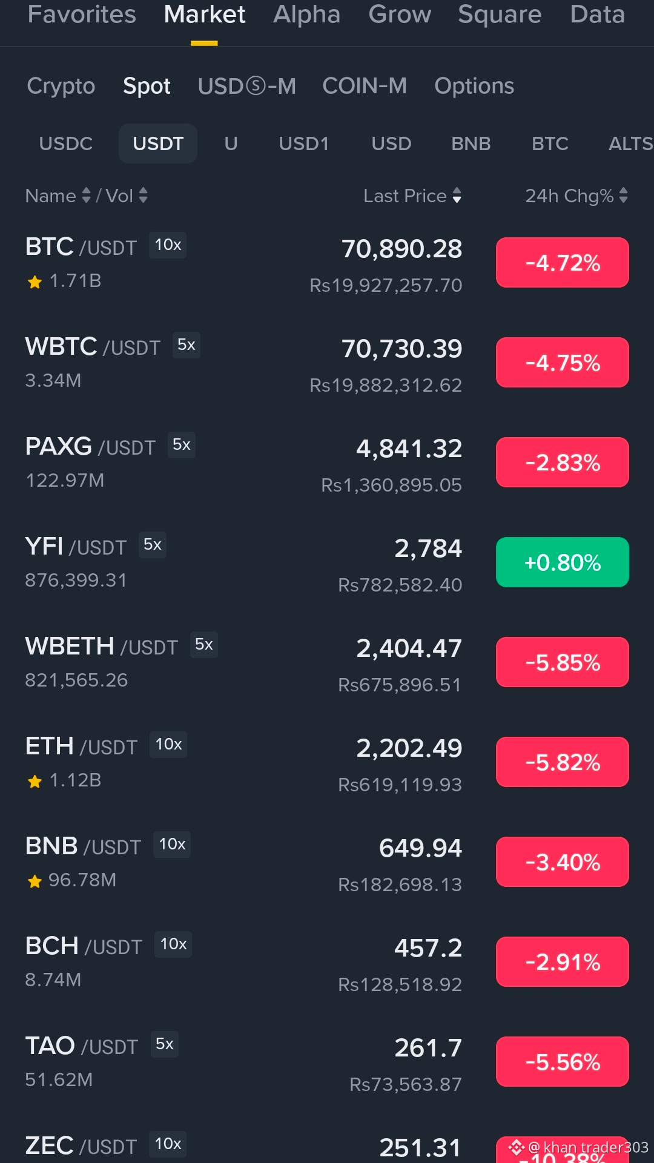The image size is (654, 1163).
Task: Switch to the Favorites tab
Action: pyautogui.click(x=82, y=15)
